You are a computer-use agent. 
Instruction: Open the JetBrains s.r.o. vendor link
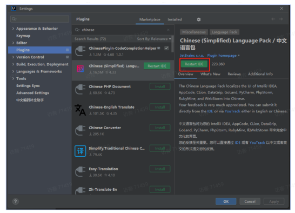[192, 56]
